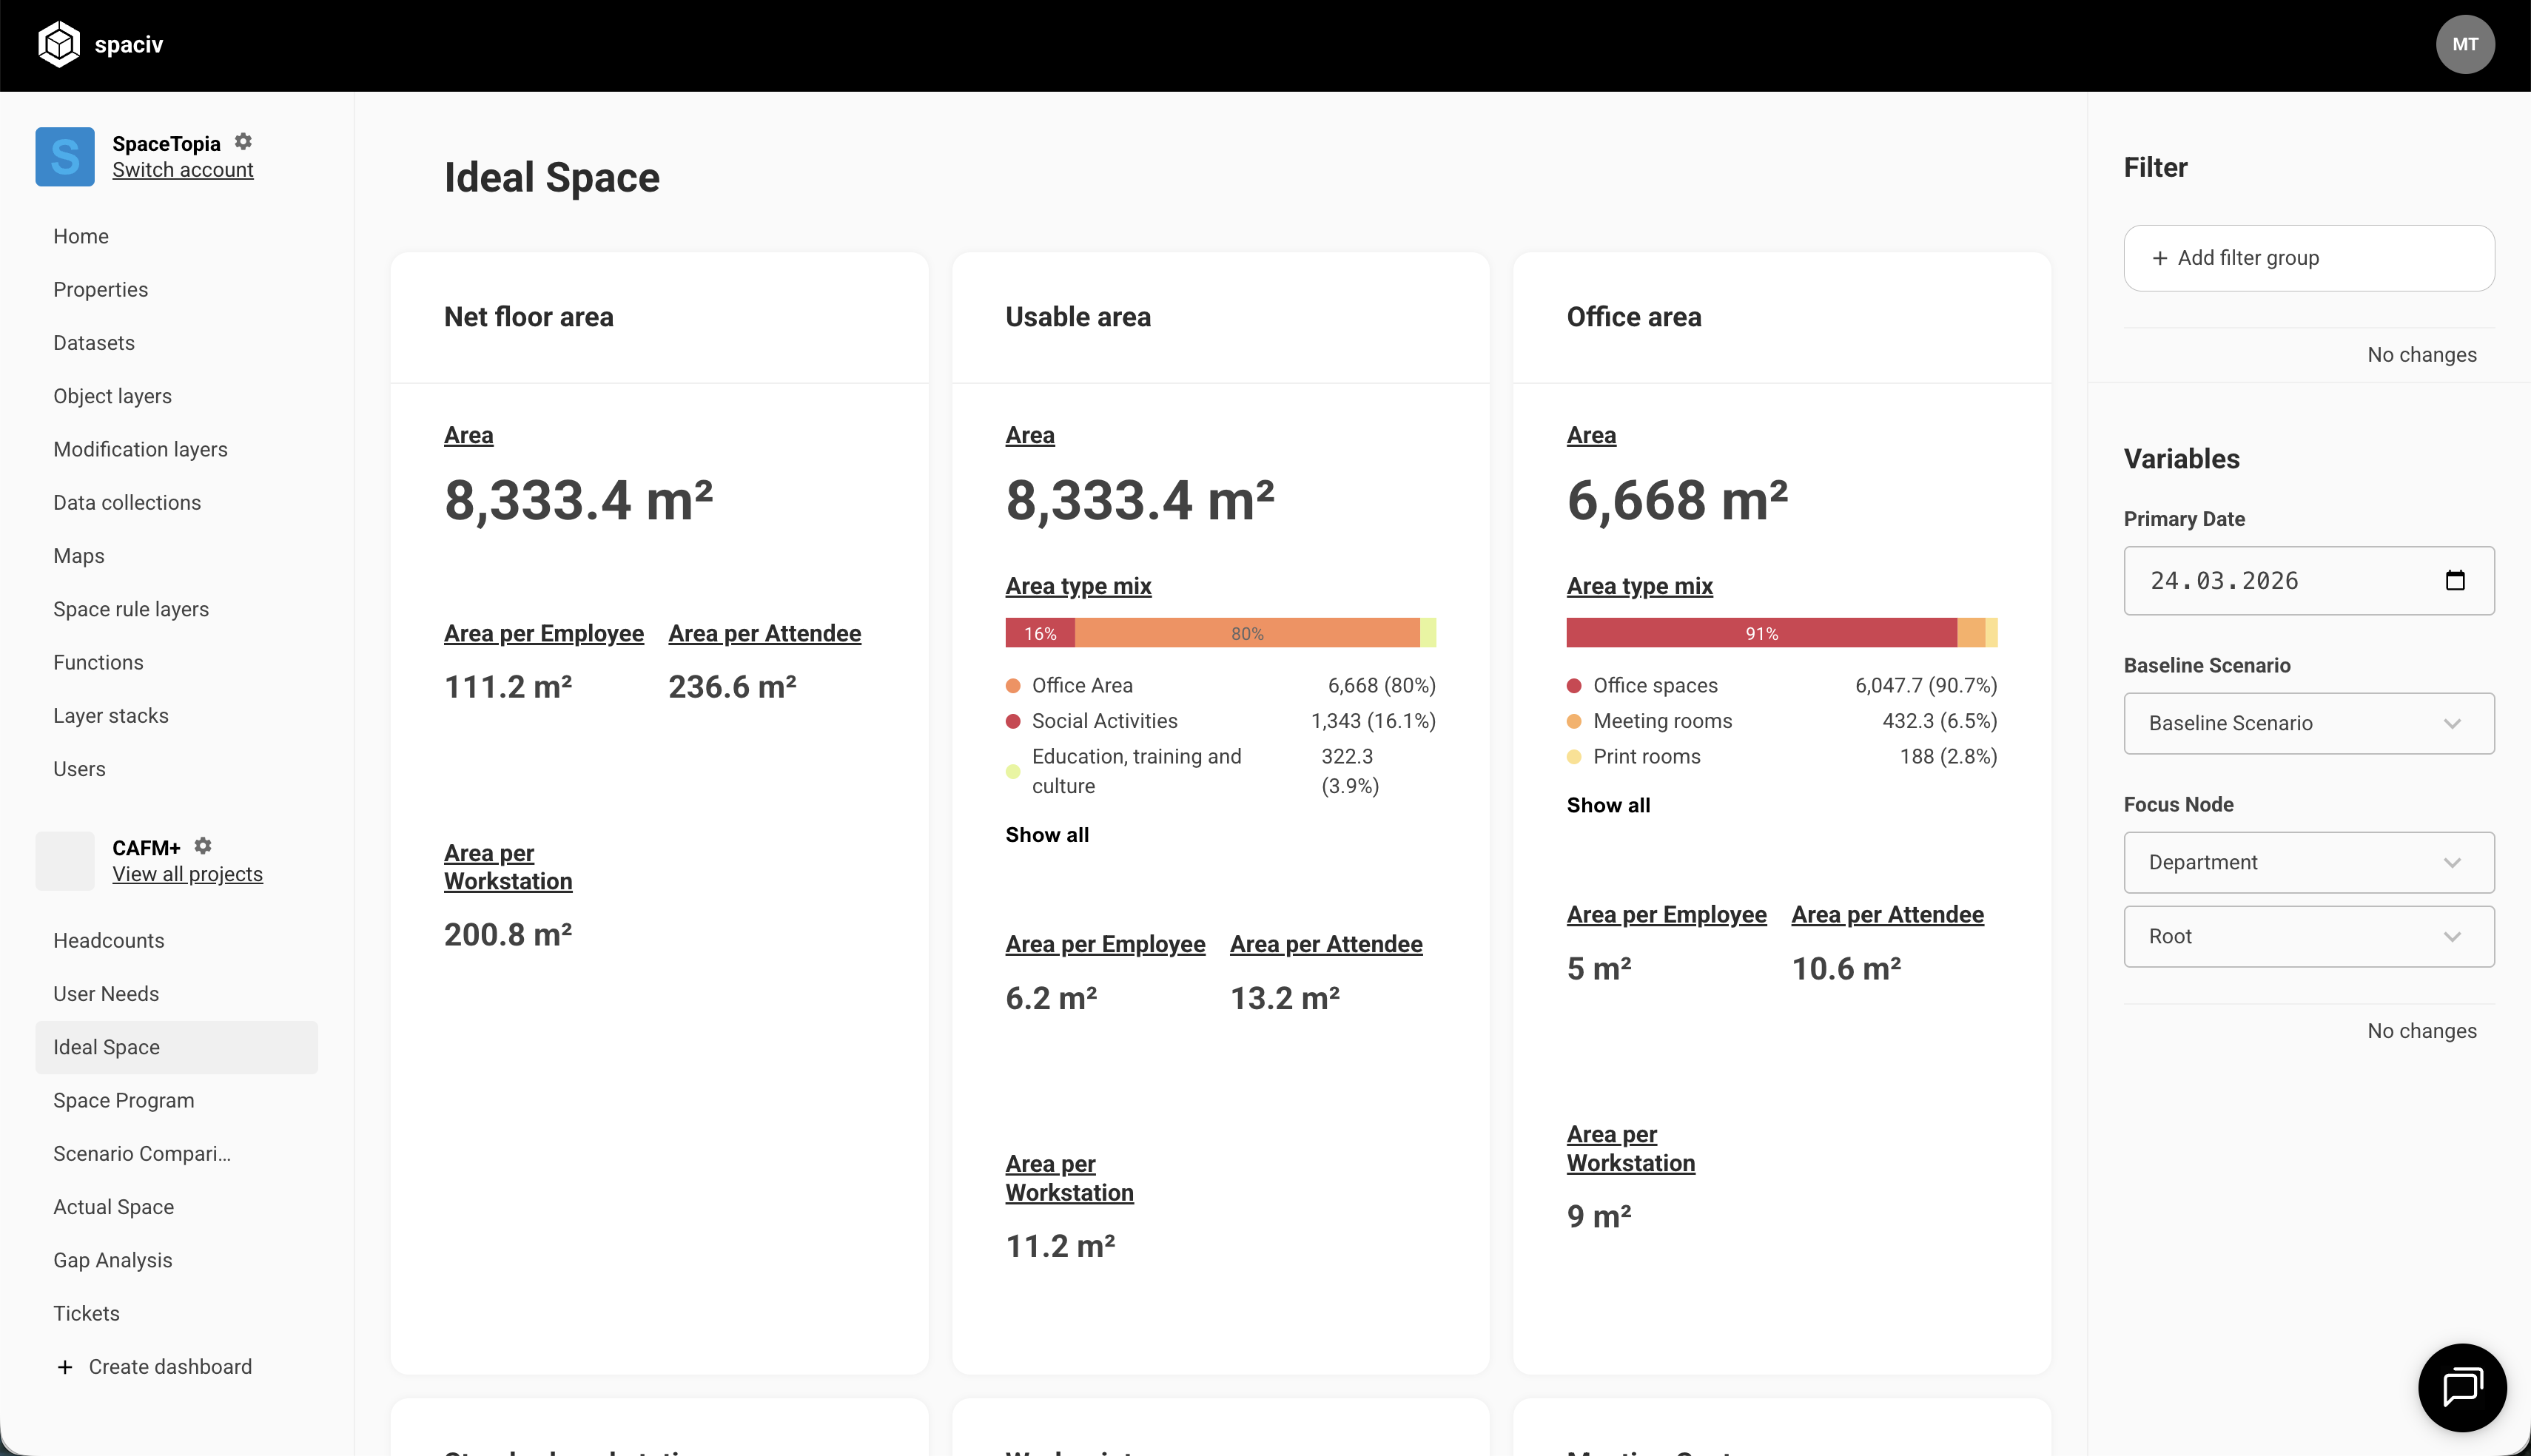Expand the Department focus node dropdown
Screen dimensions: 2531x1456
coord(2308,862)
